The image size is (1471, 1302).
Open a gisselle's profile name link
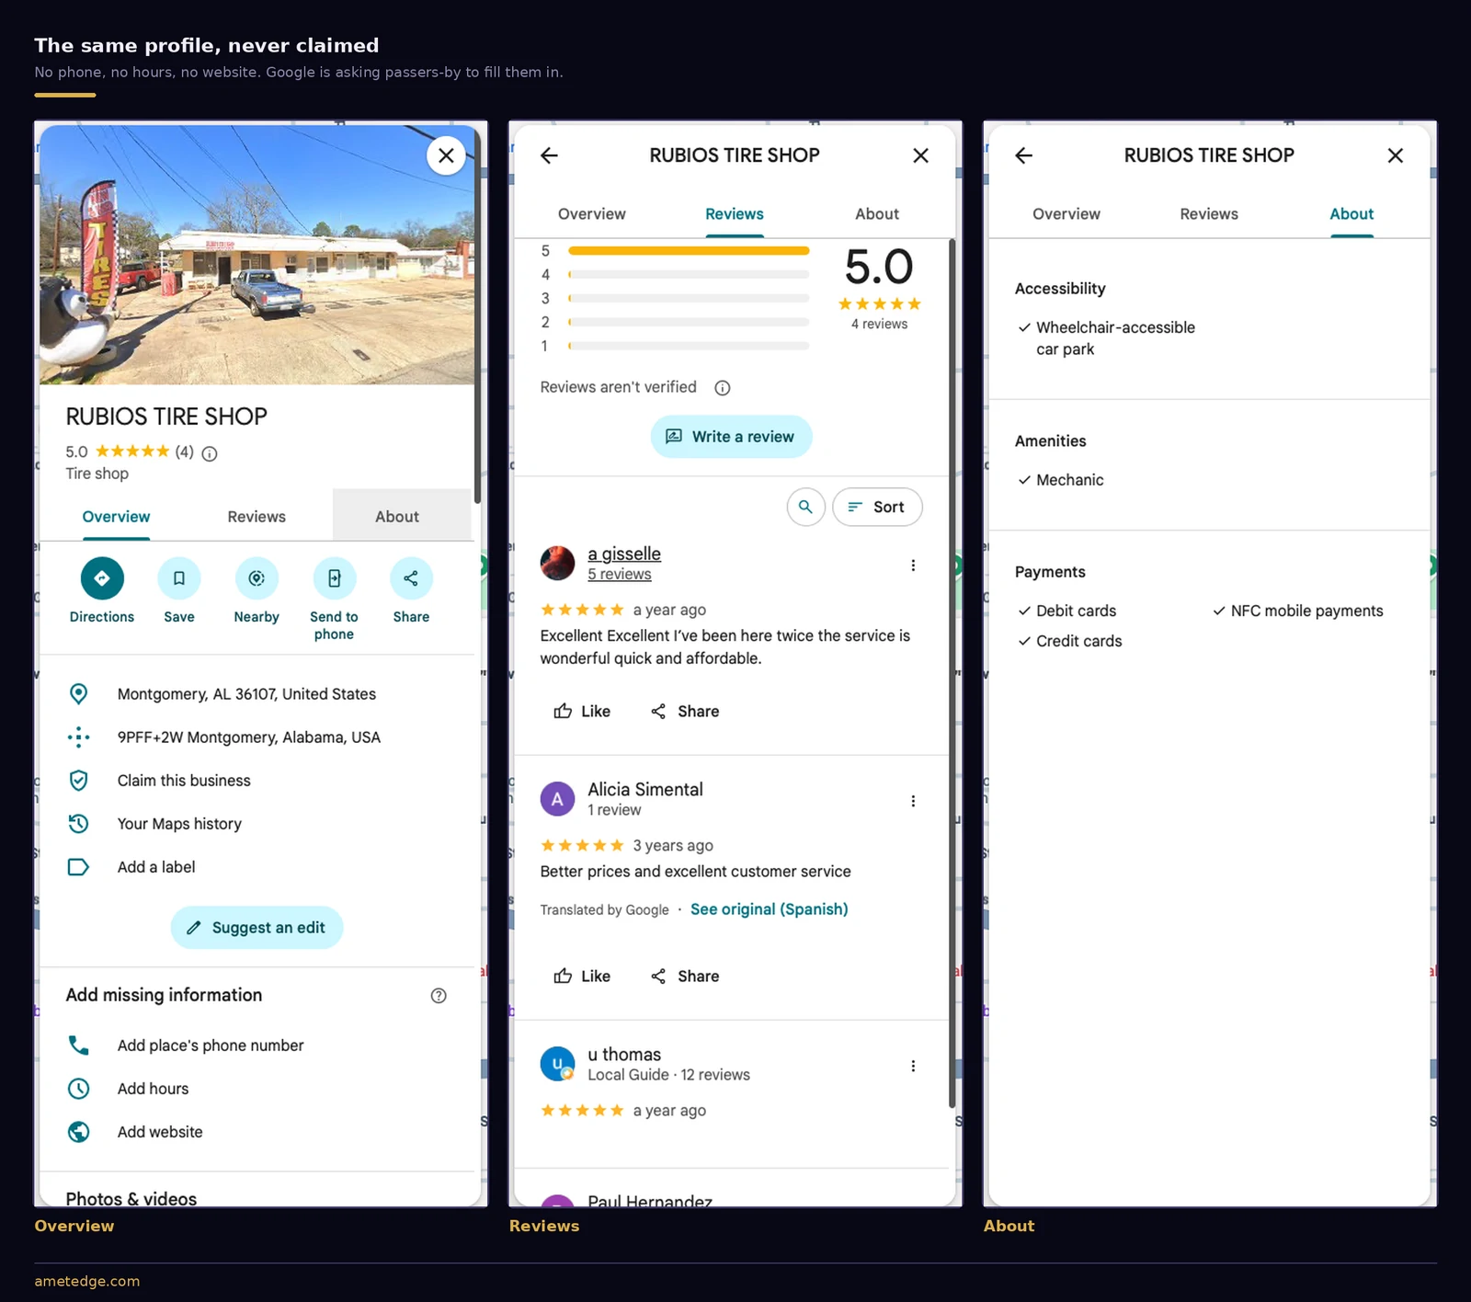point(624,554)
